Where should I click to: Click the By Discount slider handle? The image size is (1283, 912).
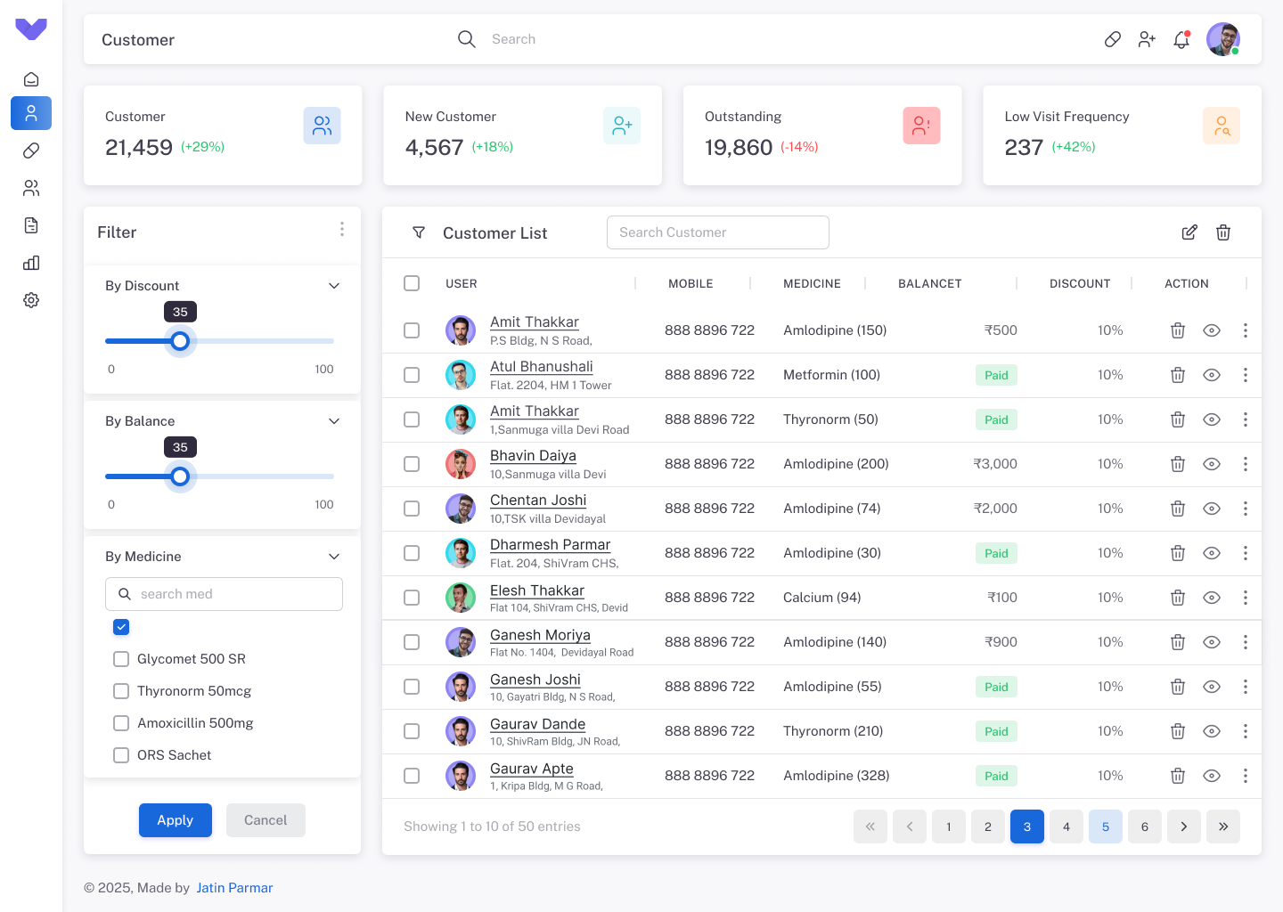pyautogui.click(x=180, y=341)
